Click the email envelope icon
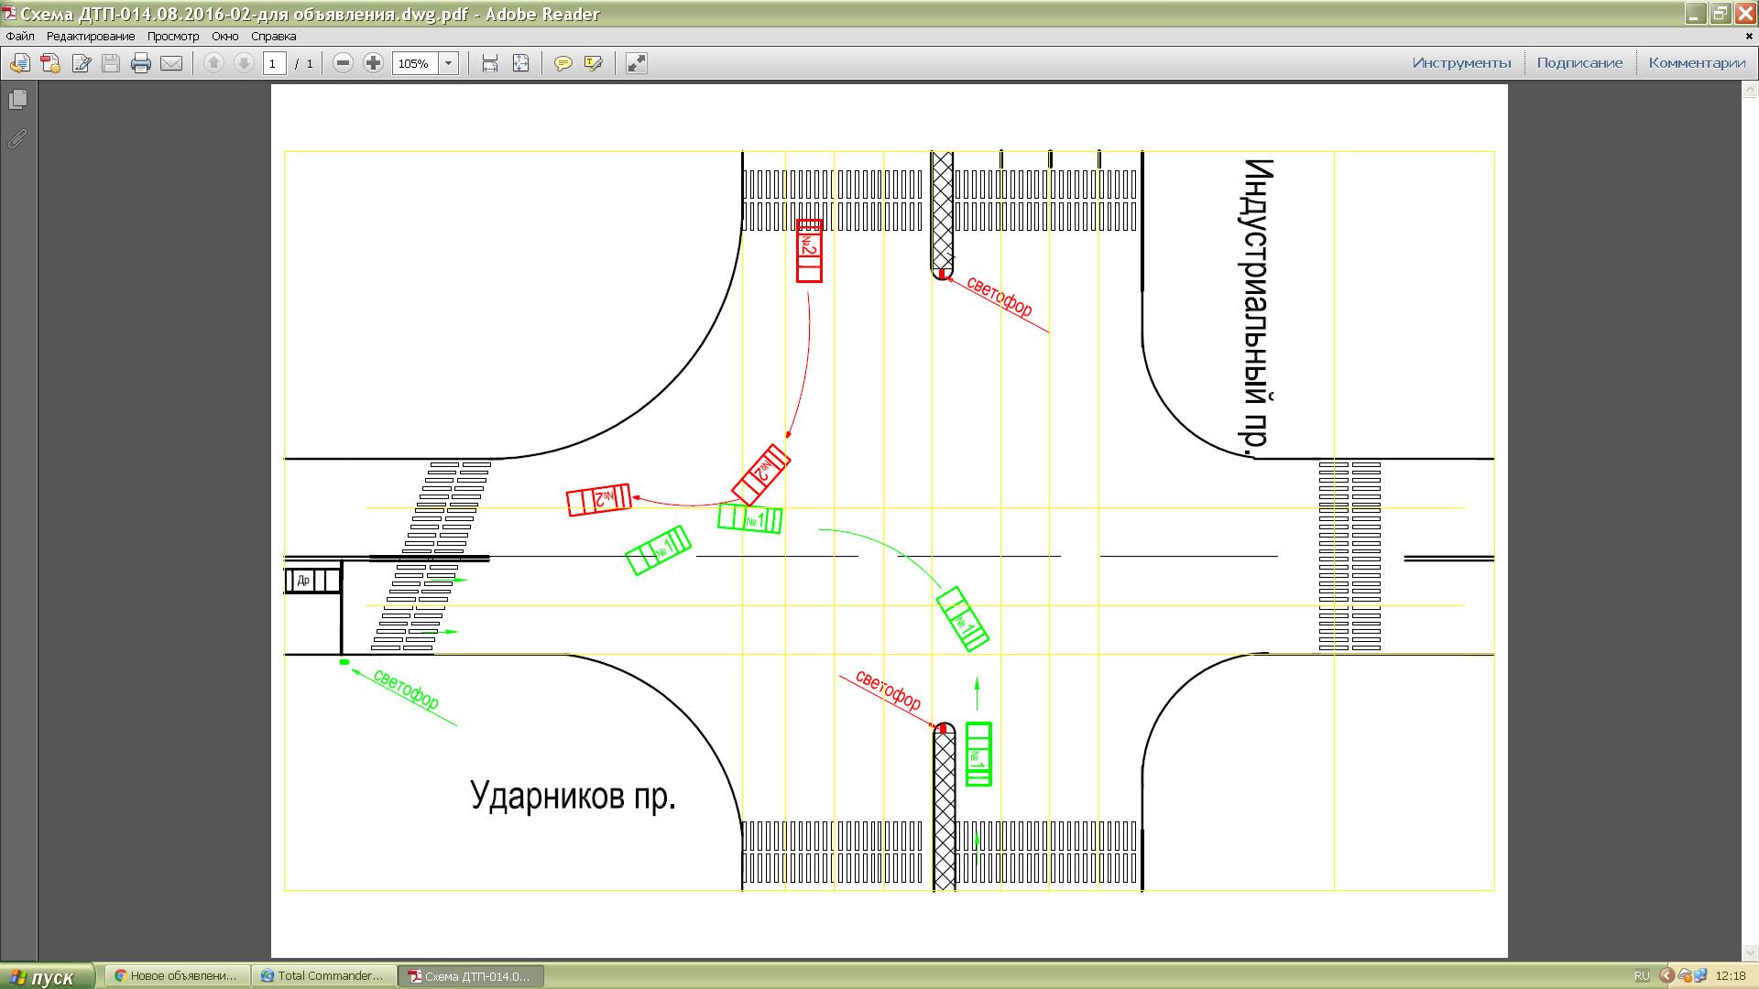1759x989 pixels. pyautogui.click(x=171, y=63)
